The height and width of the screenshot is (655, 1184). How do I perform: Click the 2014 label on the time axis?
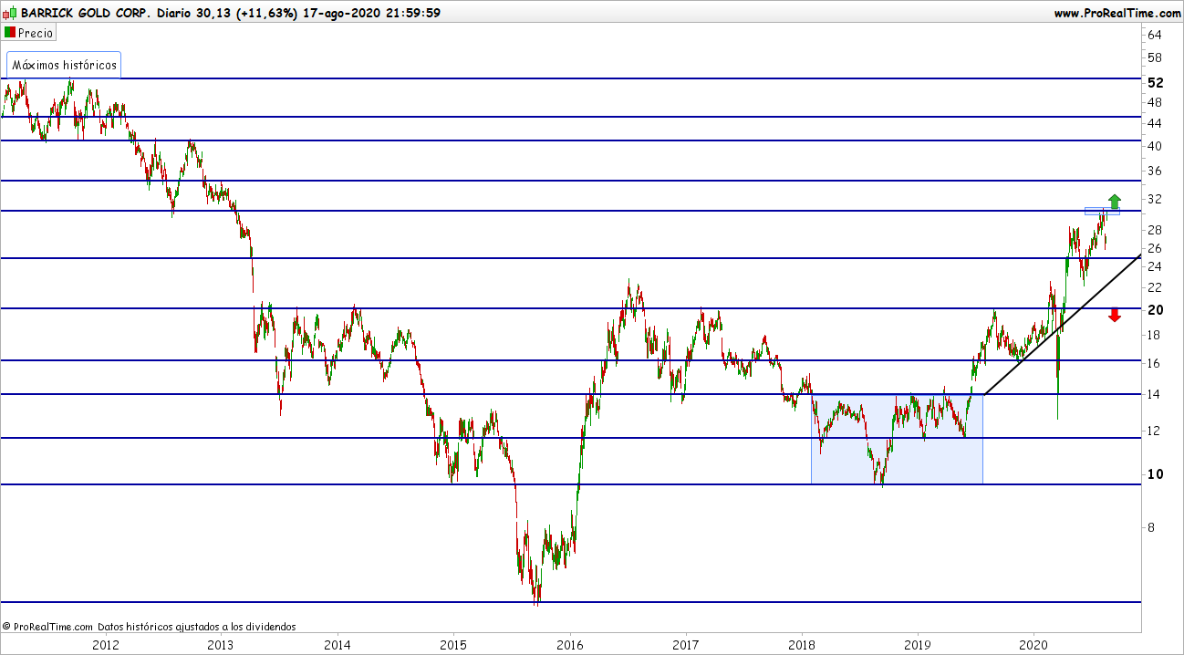point(338,645)
